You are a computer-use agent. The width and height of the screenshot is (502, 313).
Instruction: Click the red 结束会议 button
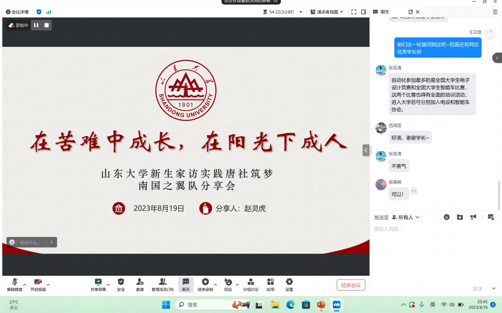click(351, 285)
